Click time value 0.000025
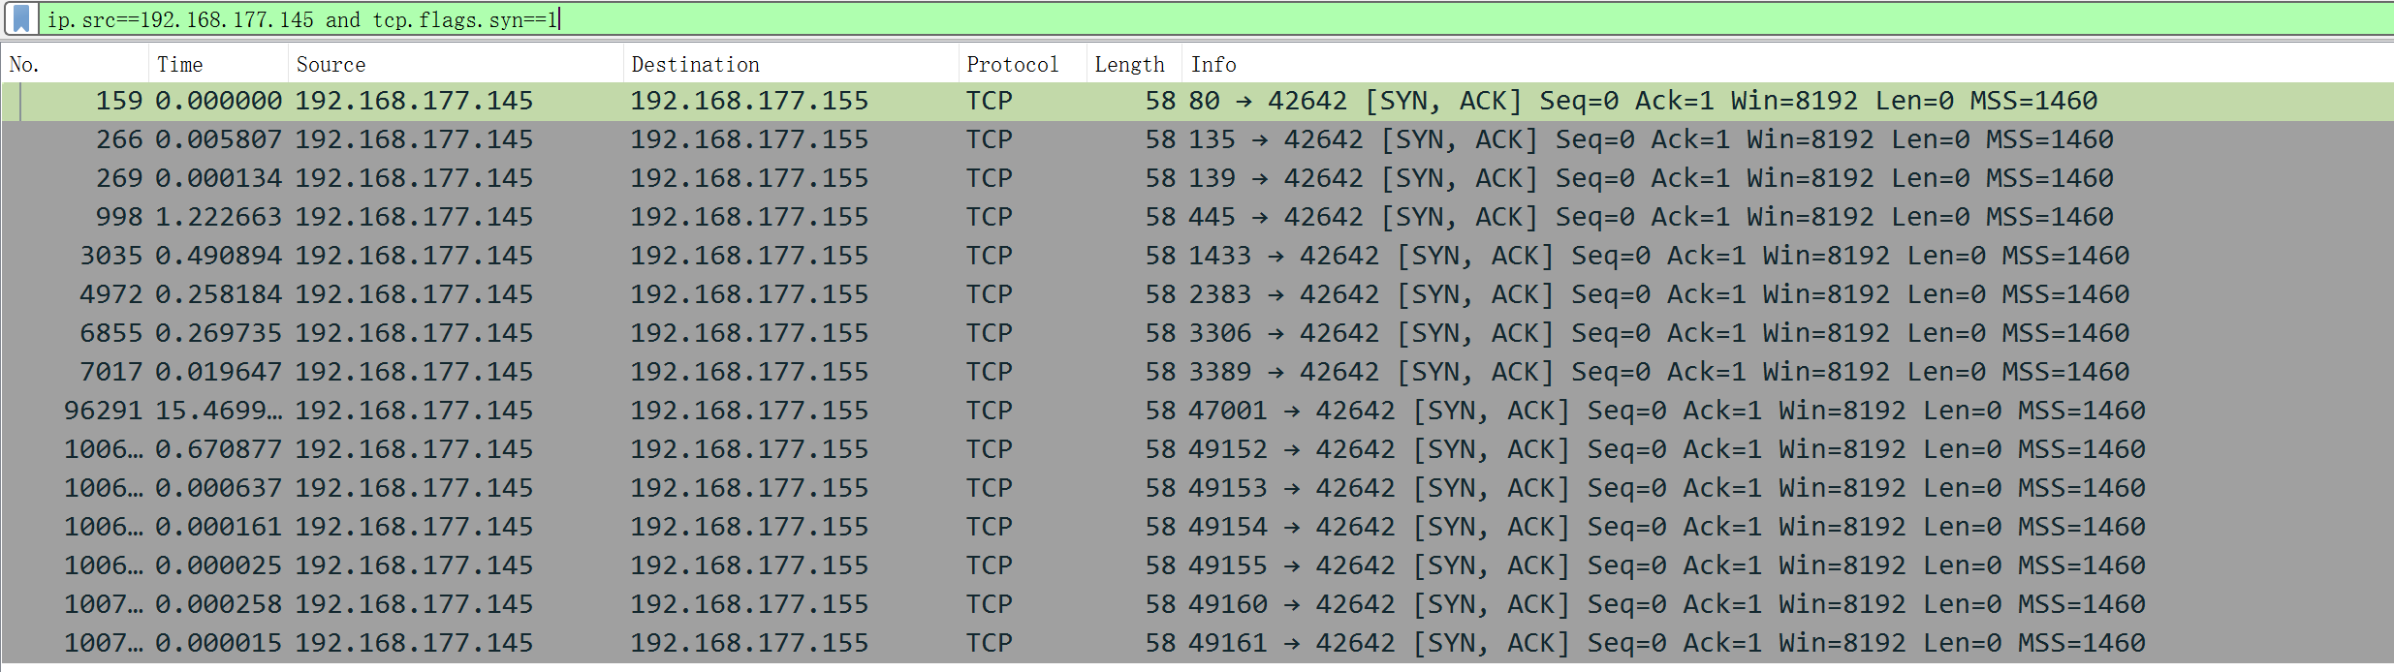 [218, 565]
